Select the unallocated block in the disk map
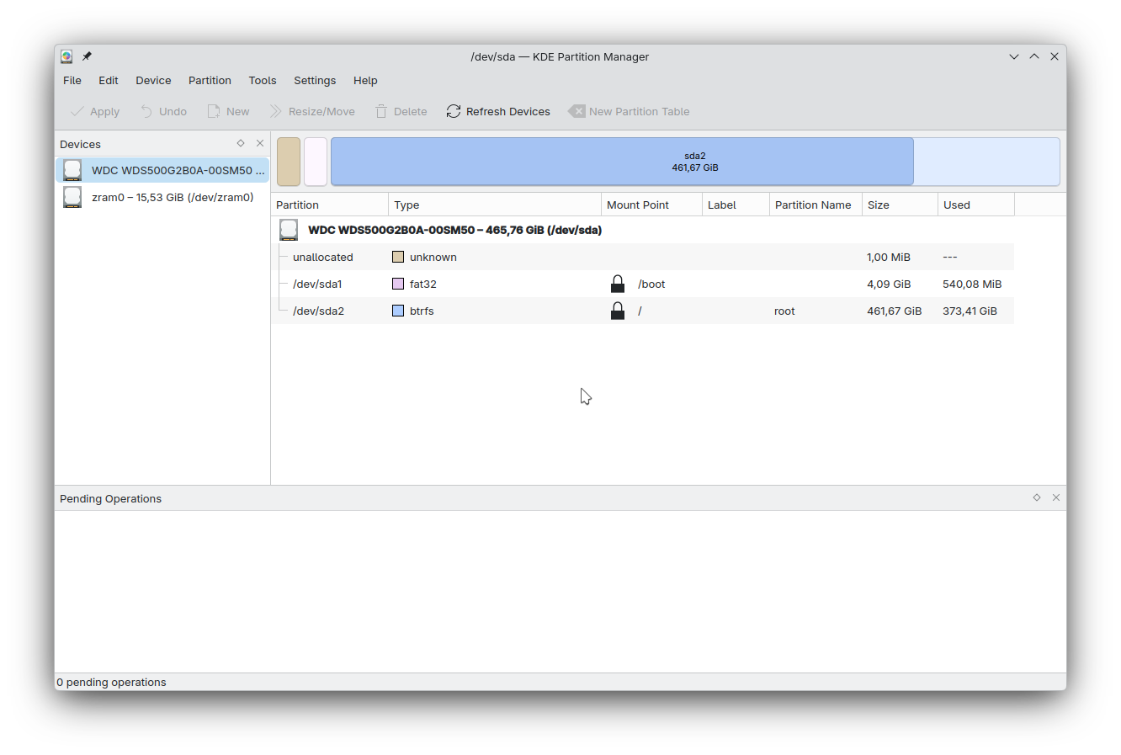 289,162
